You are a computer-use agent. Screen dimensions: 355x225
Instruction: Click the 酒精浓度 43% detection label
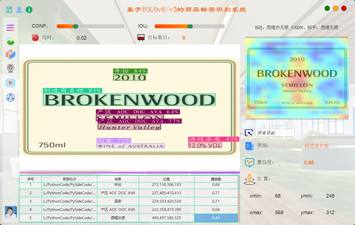(213, 139)
